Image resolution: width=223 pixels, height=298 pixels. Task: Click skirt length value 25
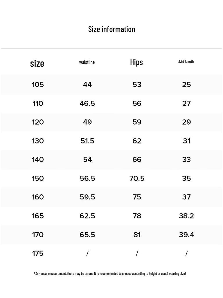[186, 84]
